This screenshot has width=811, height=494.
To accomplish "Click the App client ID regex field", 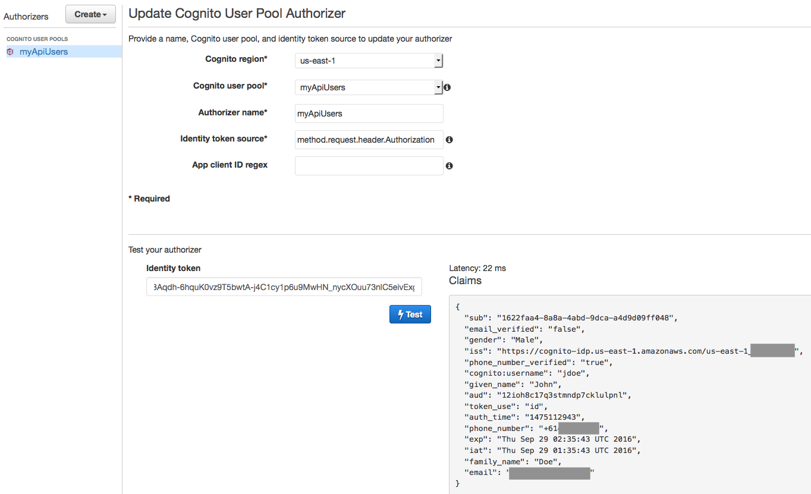I will [x=369, y=166].
